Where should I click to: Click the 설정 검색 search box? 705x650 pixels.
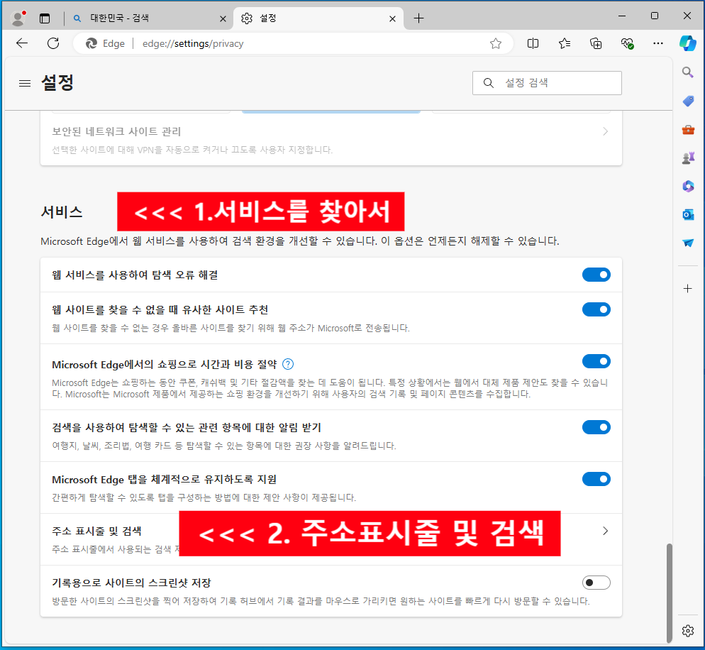[547, 83]
